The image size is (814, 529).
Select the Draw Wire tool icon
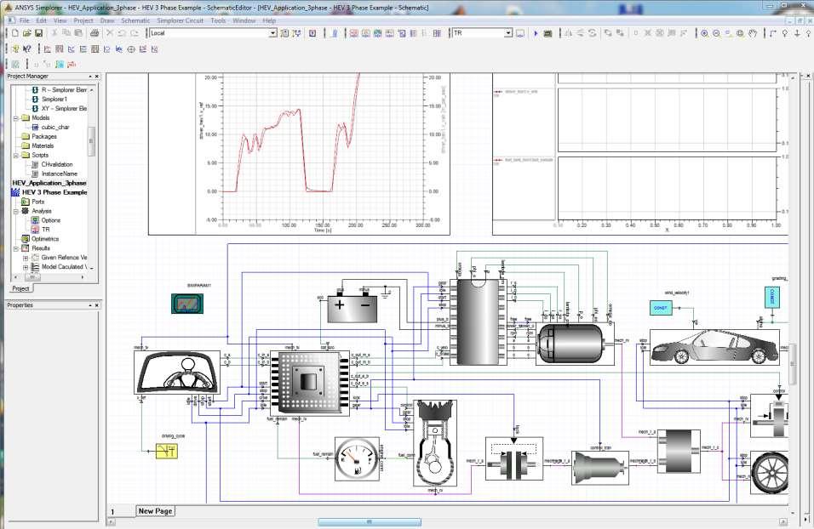[x=773, y=33]
